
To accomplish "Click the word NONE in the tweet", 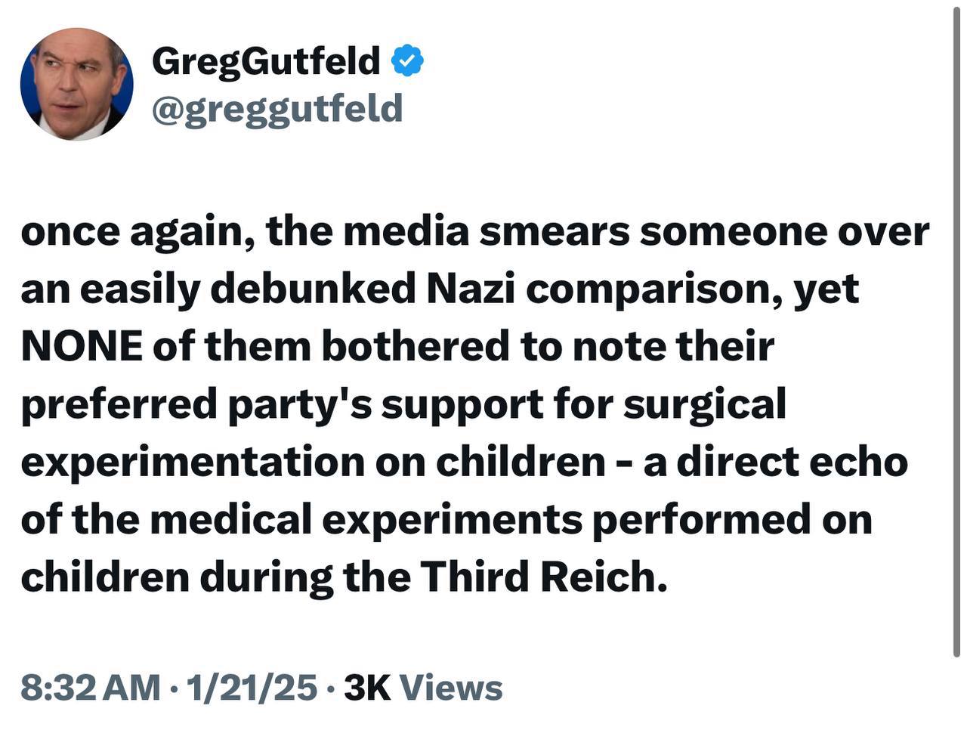I will pos(82,347).
